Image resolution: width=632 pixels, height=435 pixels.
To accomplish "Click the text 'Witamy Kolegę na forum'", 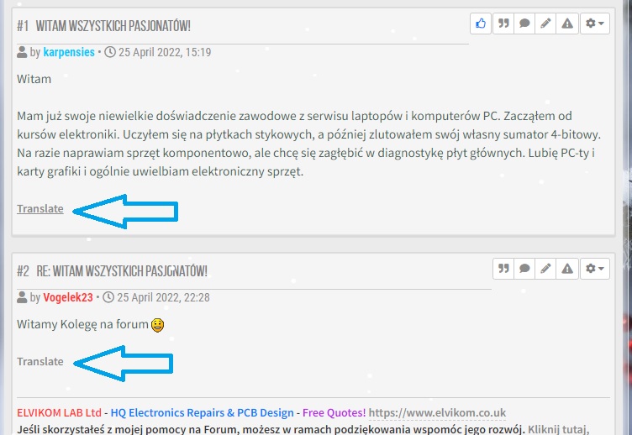I will point(82,325).
